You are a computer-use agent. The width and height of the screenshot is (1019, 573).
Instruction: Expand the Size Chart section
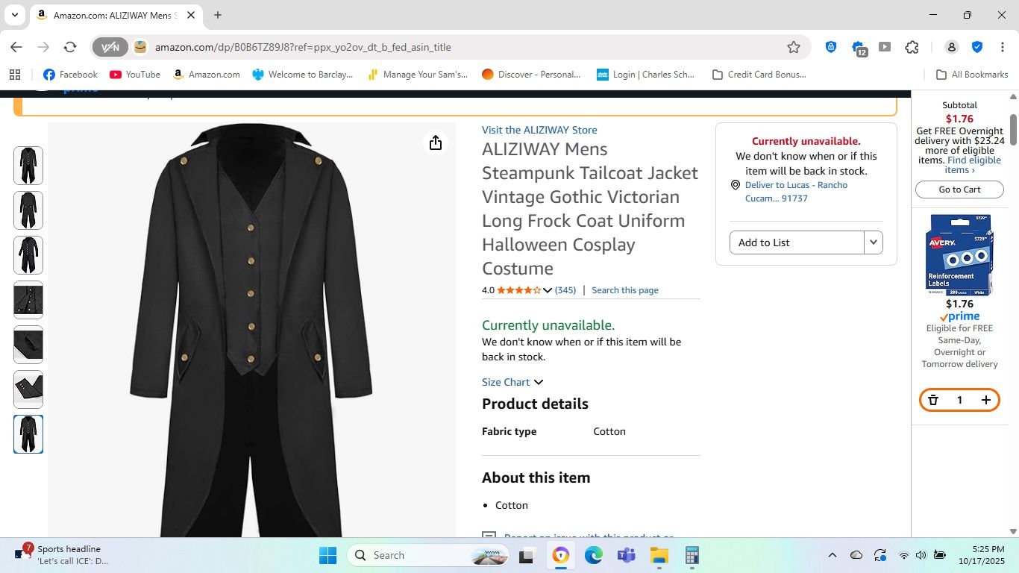pyautogui.click(x=512, y=382)
